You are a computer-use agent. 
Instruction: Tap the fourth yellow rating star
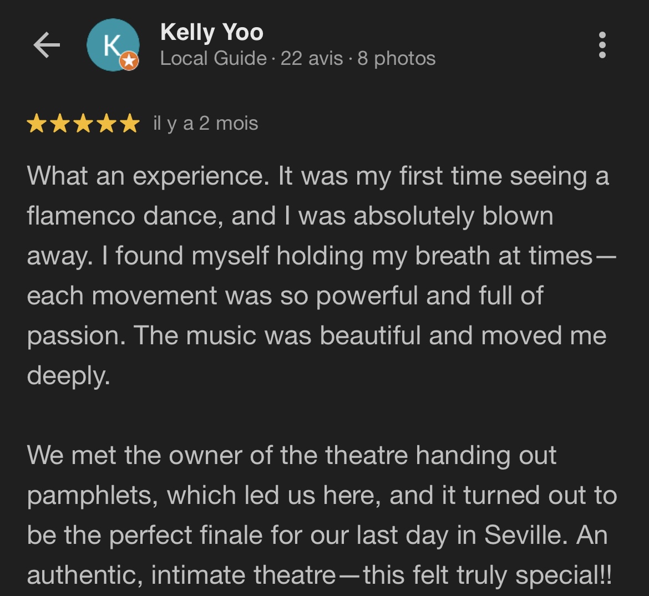click(x=107, y=124)
